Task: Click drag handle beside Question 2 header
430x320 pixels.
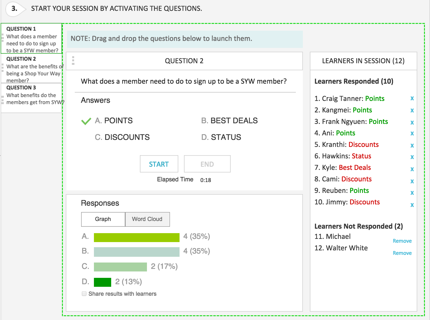Action: click(x=73, y=61)
